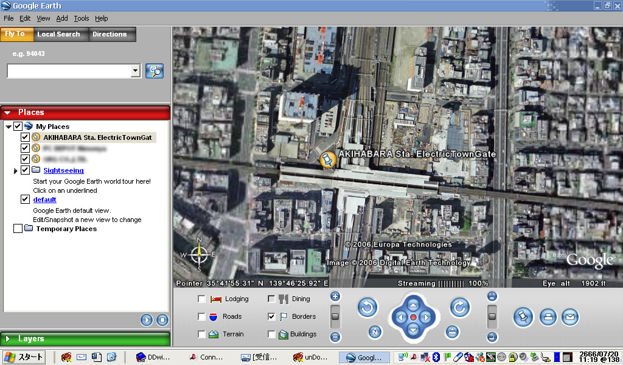The width and height of the screenshot is (623, 365).
Task: Click the Sightseeing folder icon
Action: coord(36,170)
